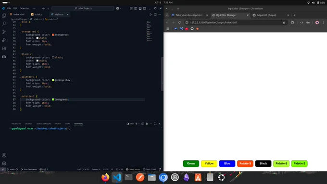
Task: Change language mode CSS in status bar
Action: point(121,170)
